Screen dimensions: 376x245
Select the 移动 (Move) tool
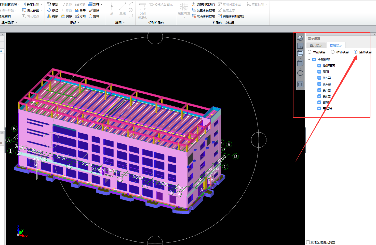(52, 10)
